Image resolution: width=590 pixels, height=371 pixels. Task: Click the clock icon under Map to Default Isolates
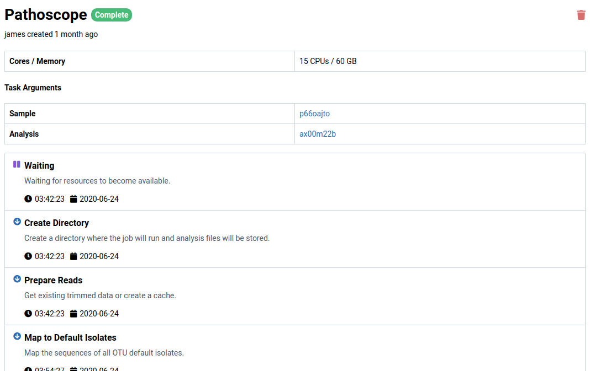[x=28, y=369]
